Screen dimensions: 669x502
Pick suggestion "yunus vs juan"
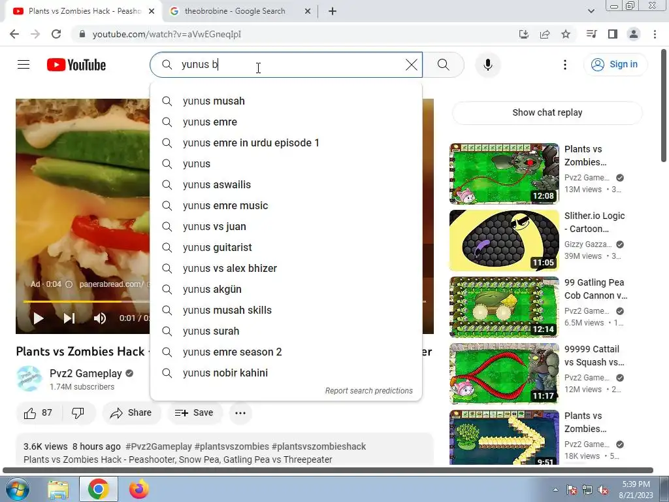click(286, 227)
